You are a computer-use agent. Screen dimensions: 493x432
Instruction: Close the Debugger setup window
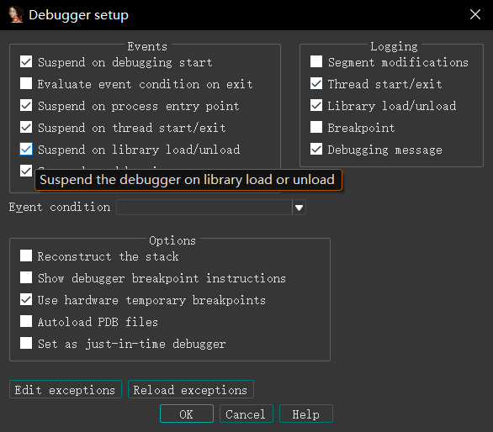(x=475, y=14)
